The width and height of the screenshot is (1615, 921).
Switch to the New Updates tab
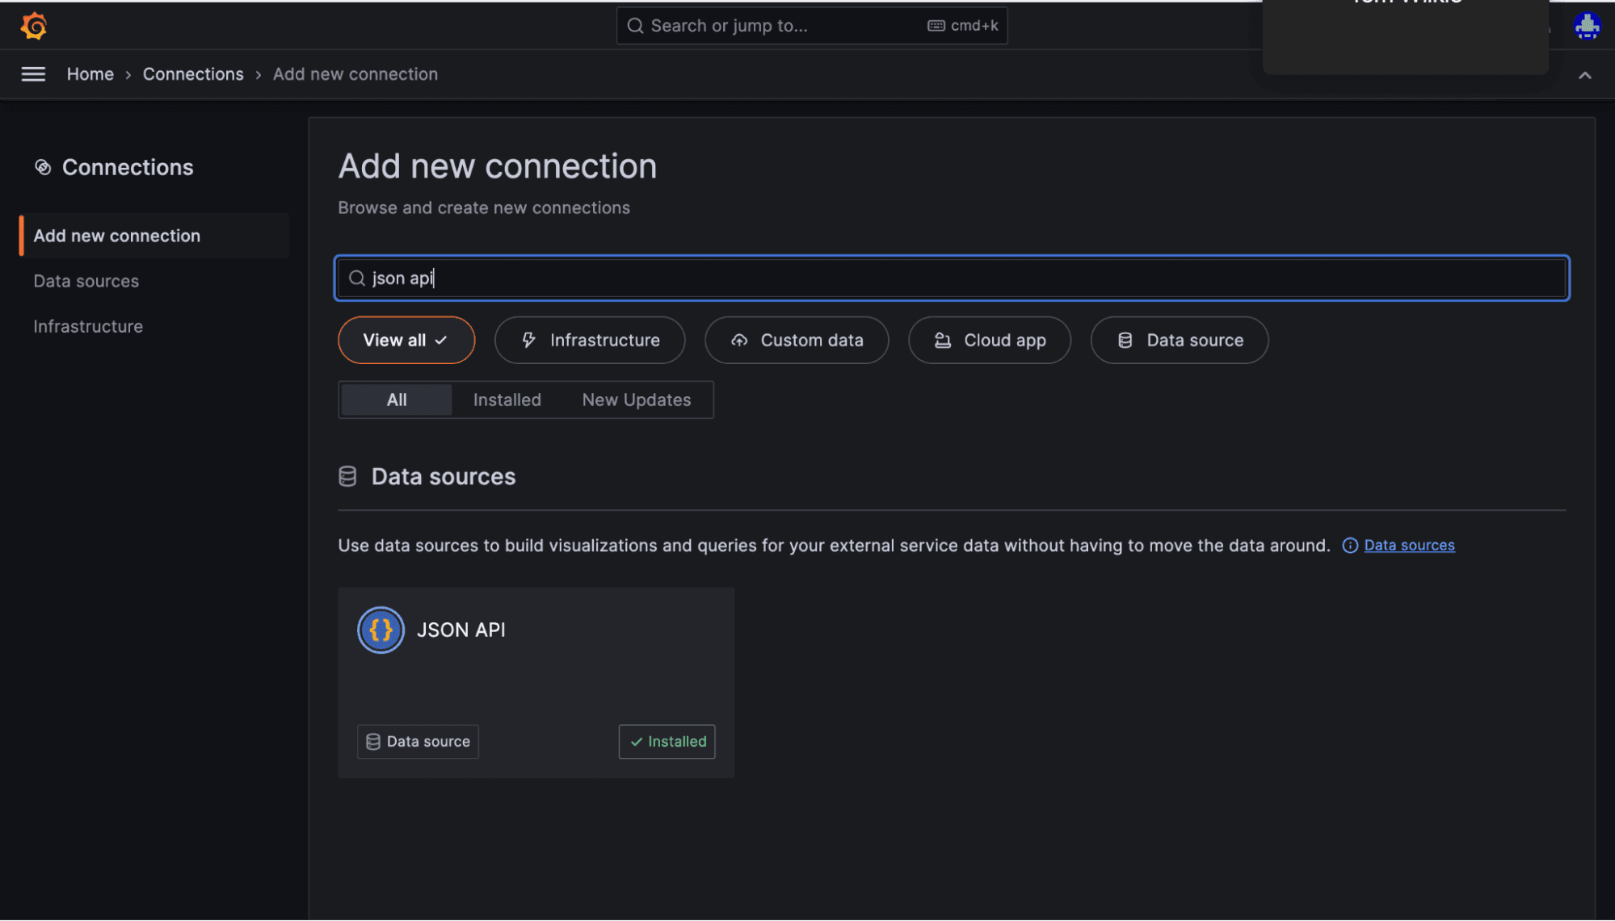tap(636, 400)
